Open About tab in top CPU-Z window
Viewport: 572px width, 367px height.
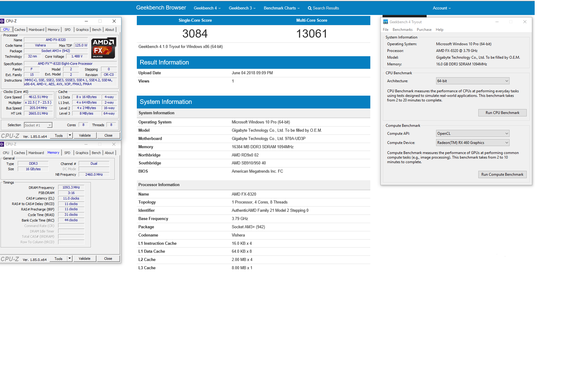(x=110, y=30)
